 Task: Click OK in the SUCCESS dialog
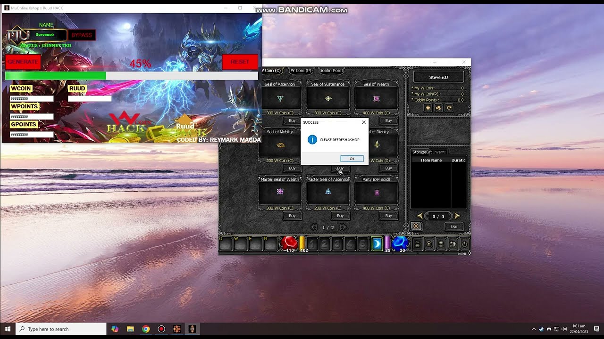[352, 159]
